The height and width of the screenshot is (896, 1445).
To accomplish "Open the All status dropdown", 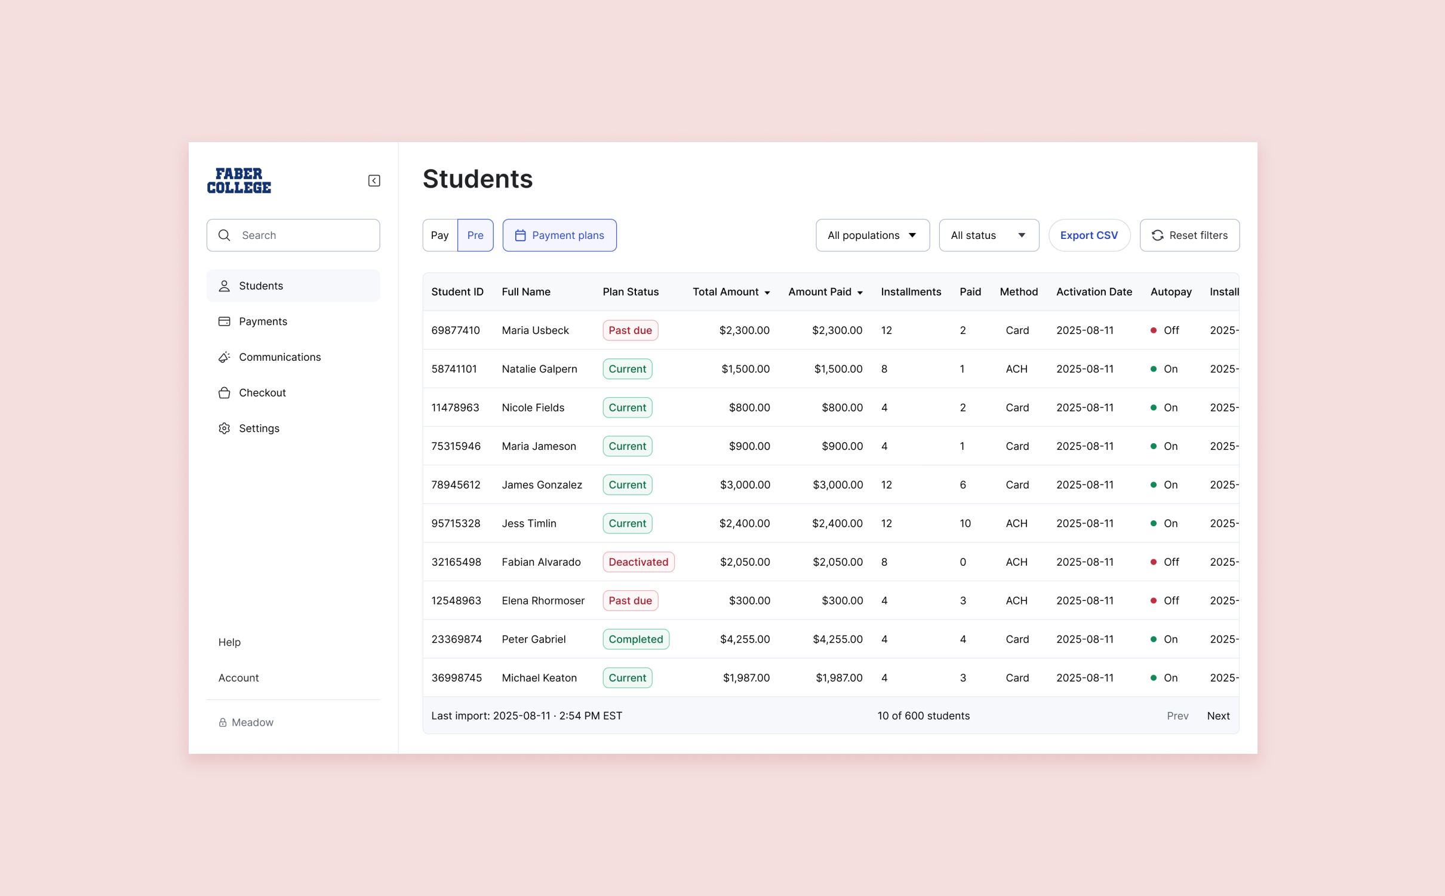I will (x=988, y=235).
